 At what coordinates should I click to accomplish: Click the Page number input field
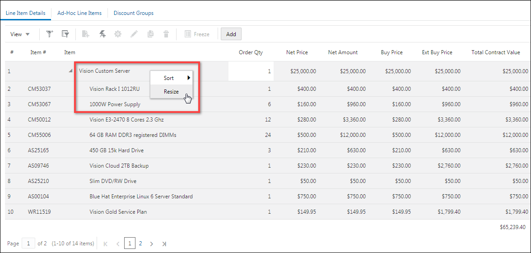pyautogui.click(x=28, y=244)
